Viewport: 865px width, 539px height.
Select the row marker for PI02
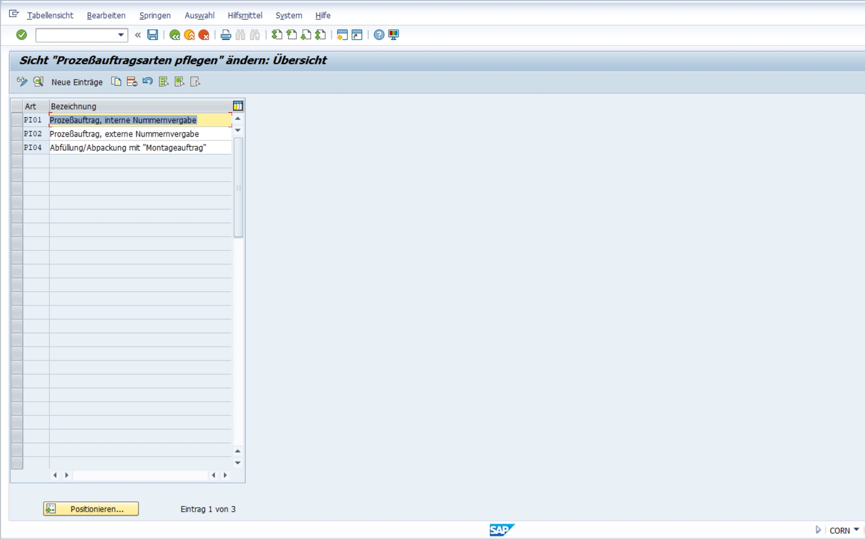(x=17, y=134)
